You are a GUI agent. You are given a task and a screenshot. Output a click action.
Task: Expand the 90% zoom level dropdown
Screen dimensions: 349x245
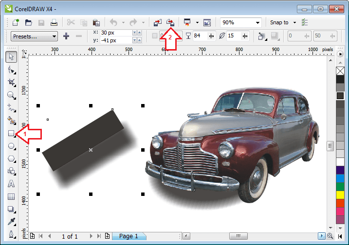(x=257, y=22)
